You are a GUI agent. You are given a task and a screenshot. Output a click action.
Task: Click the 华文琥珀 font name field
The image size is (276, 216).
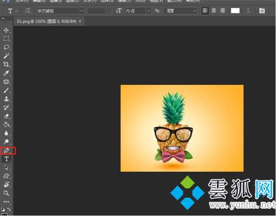point(57,11)
